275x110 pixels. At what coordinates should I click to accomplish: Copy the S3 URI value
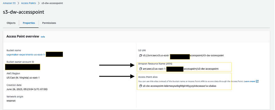(140, 55)
